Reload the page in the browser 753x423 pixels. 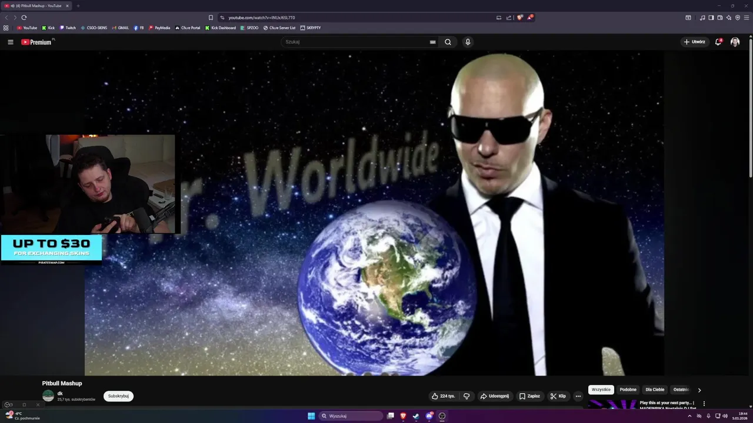[24, 18]
